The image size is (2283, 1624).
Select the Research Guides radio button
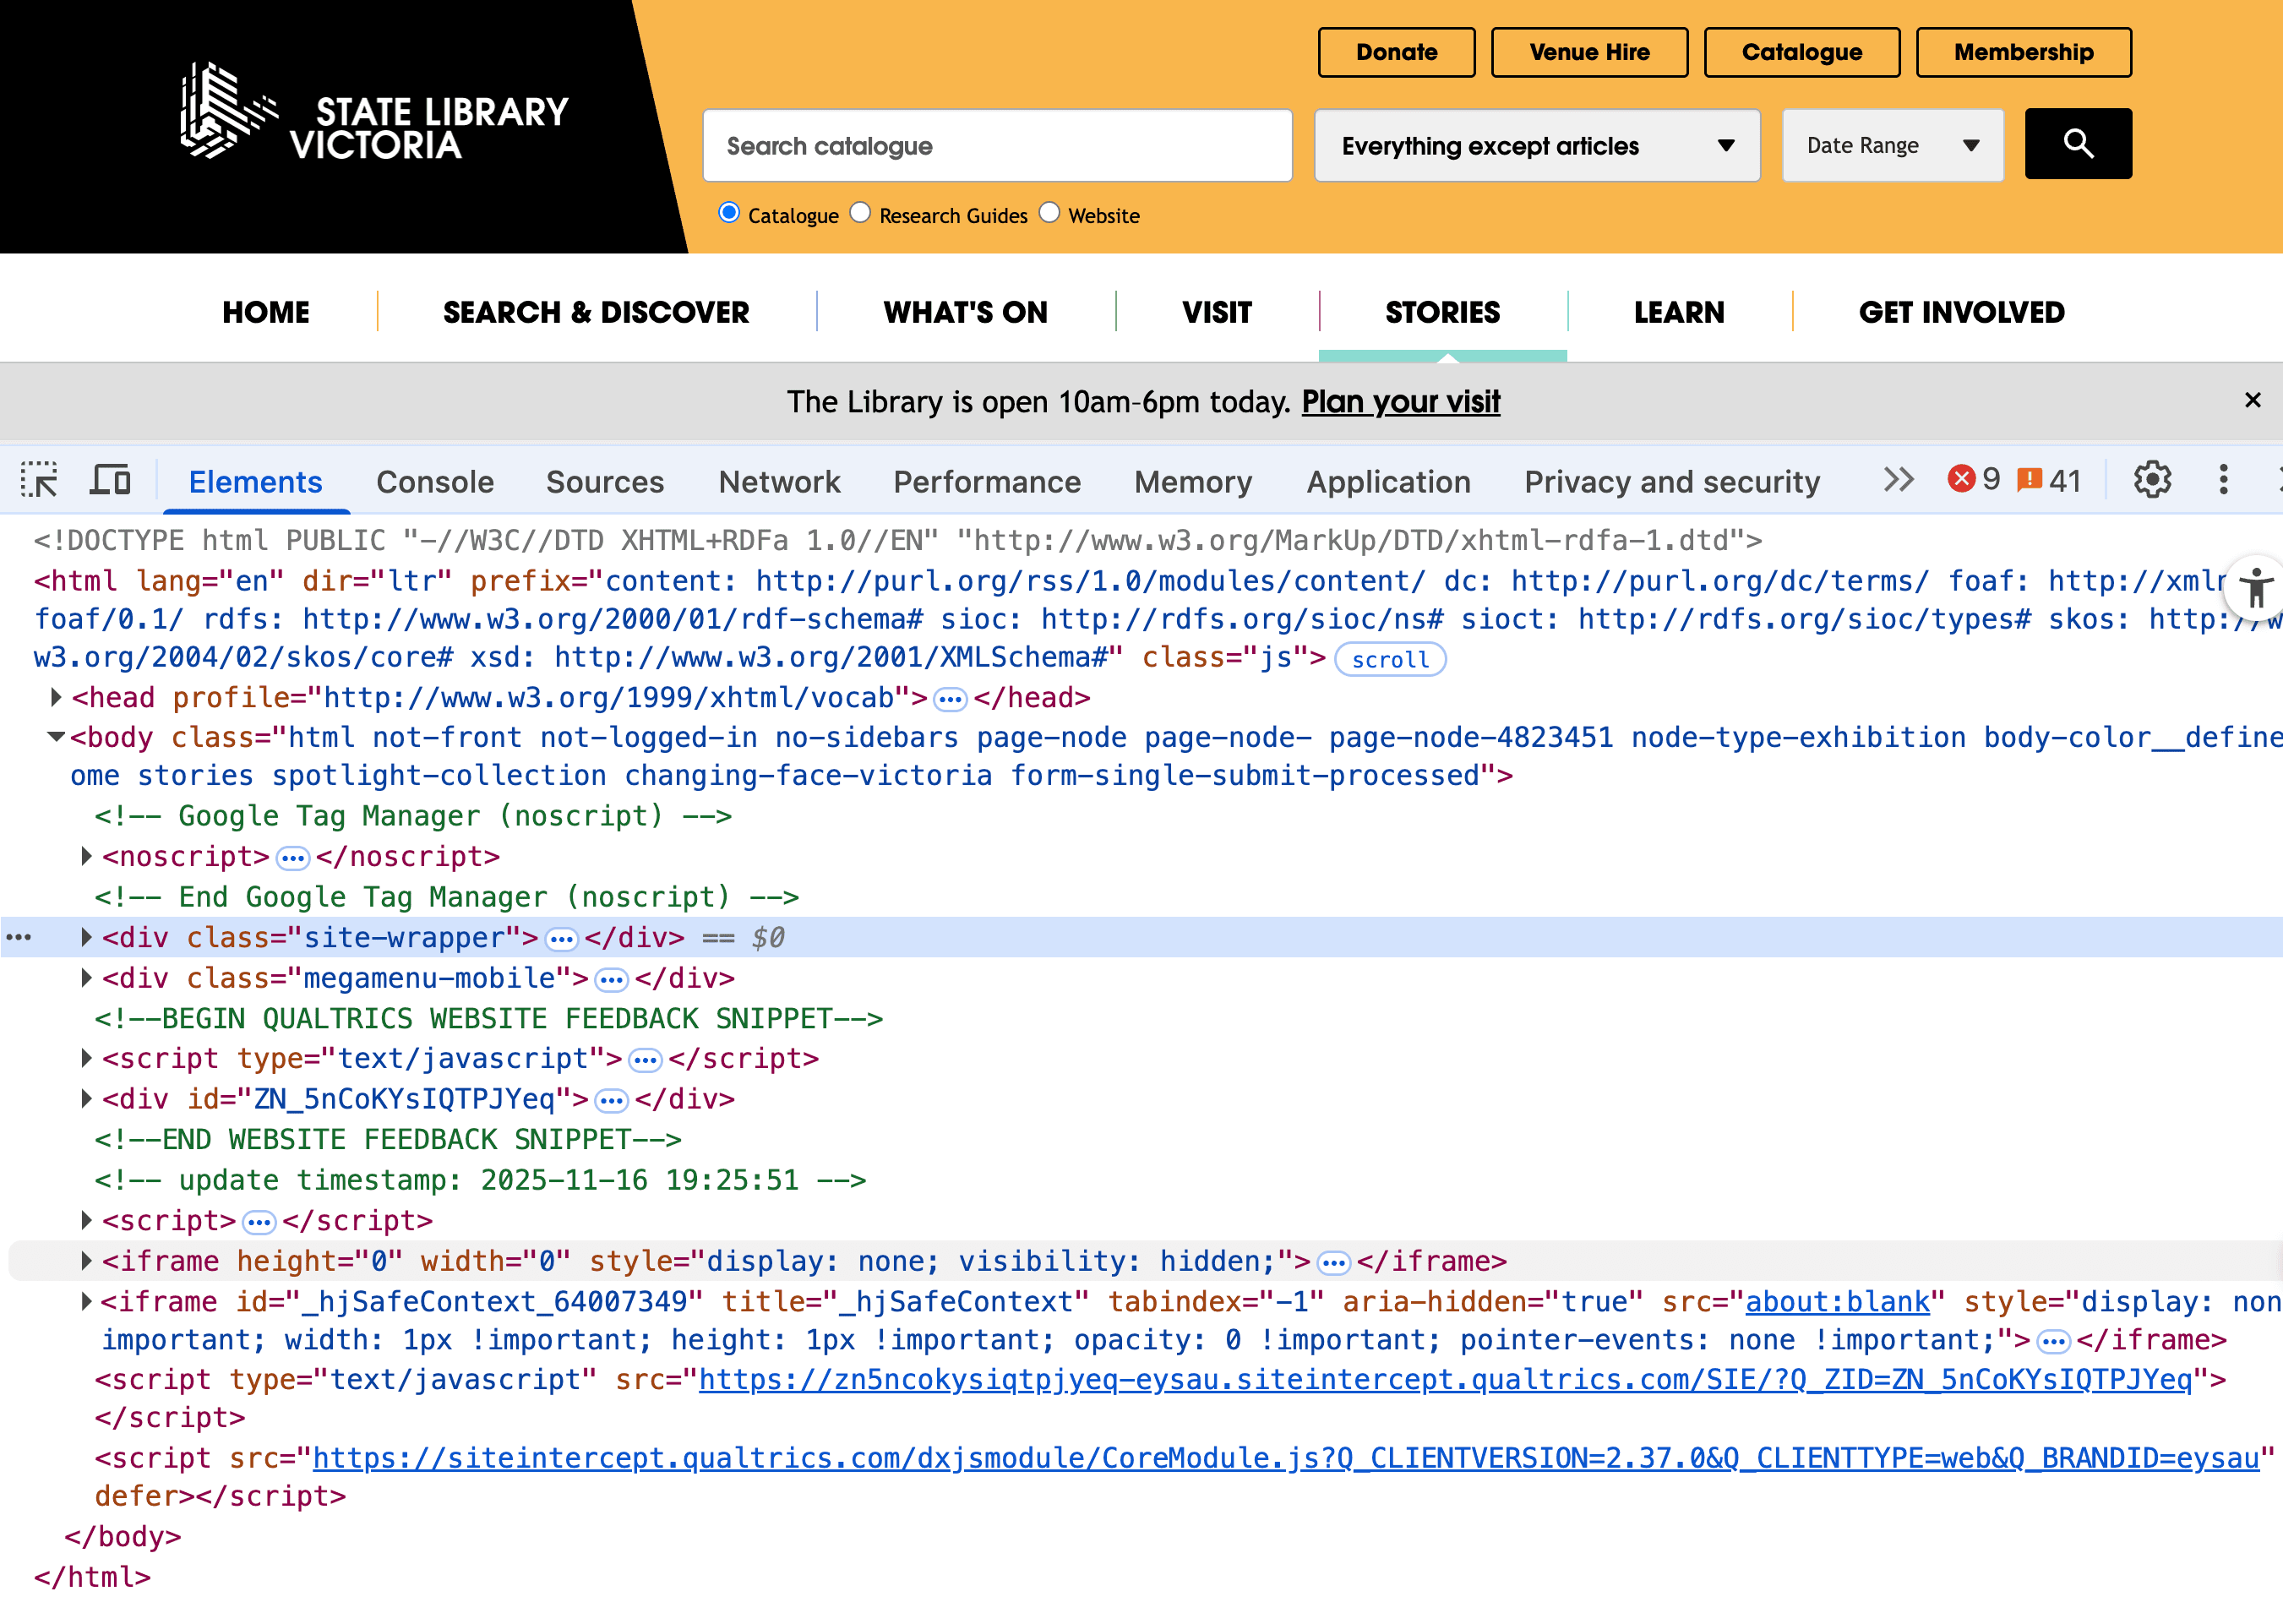[x=860, y=212]
